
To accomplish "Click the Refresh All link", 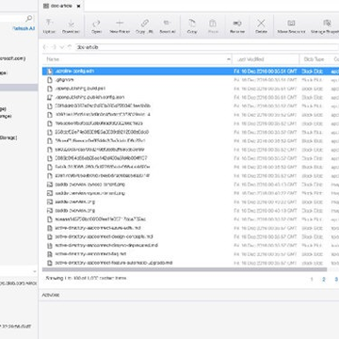I will (x=24, y=28).
